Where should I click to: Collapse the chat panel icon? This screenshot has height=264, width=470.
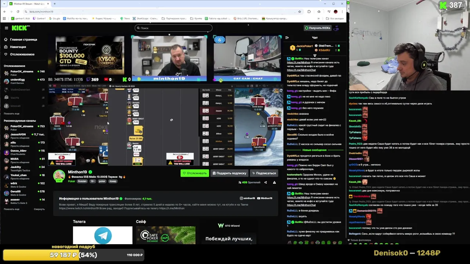tap(287, 37)
